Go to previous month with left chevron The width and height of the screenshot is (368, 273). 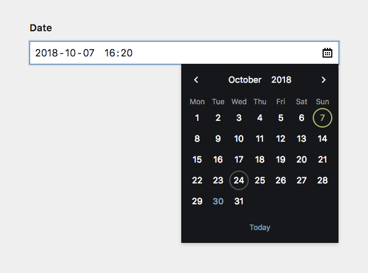pos(196,80)
